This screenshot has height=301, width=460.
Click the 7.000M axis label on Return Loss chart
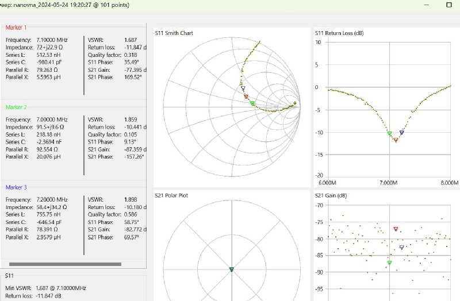point(389,183)
